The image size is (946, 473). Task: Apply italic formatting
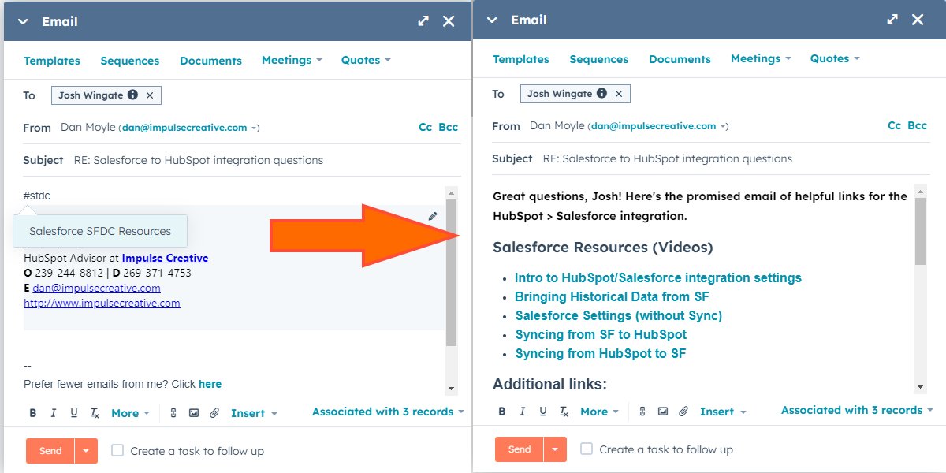click(54, 412)
